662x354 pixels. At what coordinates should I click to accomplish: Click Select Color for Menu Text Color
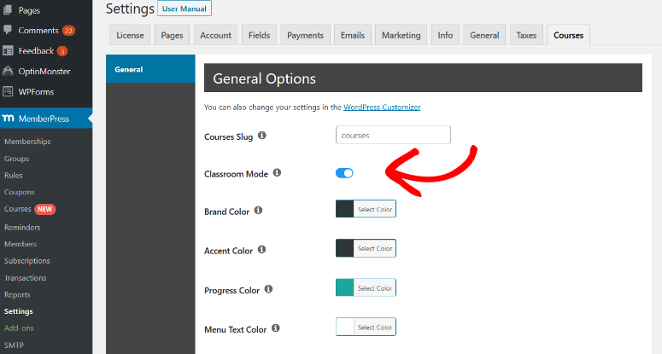(x=375, y=327)
